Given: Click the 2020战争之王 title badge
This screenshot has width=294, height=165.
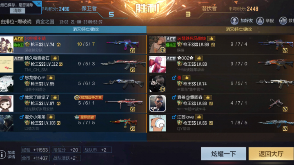Looking at the screenshot, I should [89, 98].
